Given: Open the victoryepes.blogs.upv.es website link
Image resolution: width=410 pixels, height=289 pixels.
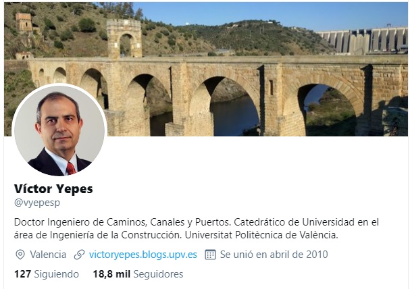Looking at the screenshot, I should pos(143,255).
